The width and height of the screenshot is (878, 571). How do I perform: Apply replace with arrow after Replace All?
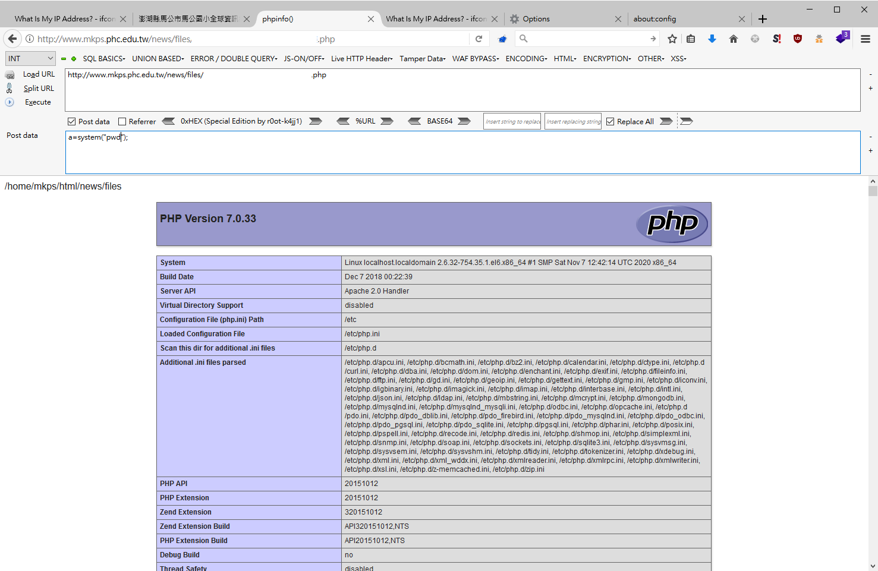666,121
